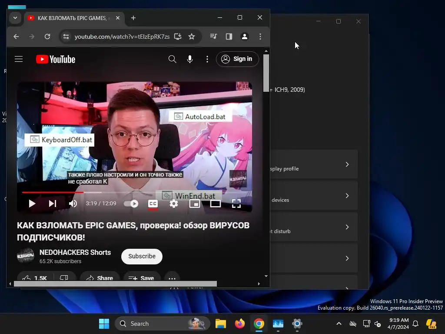Seek on the video progress bar

pos(134,192)
